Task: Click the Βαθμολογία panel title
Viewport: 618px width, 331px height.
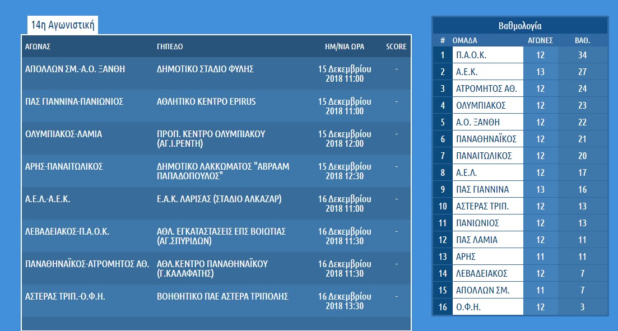Action: [520, 26]
